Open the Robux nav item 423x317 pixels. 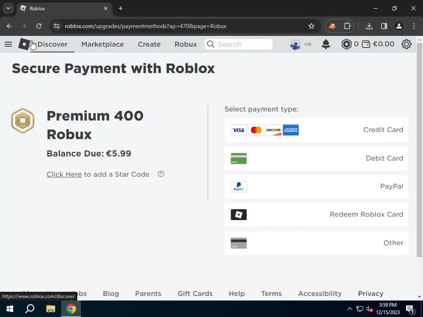pos(185,44)
